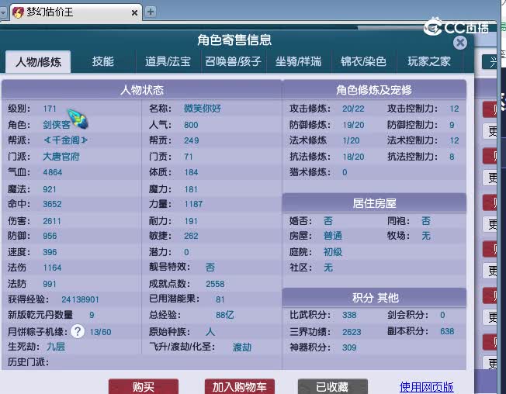Image resolution: width=506 pixels, height=394 pixels.
Task: Click the 副本积分 value 638
Action: tap(447, 331)
